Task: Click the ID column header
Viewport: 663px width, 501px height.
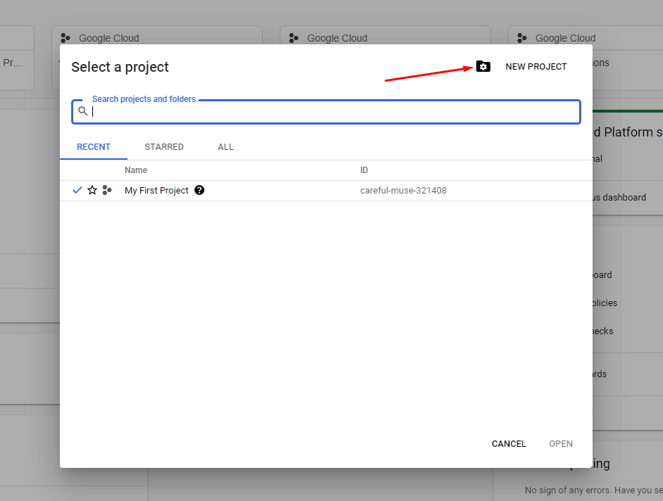Action: (364, 170)
